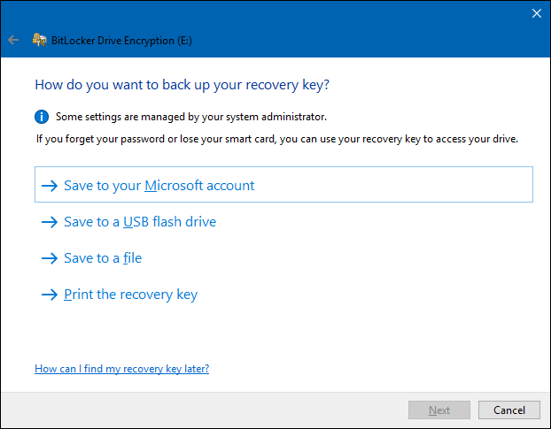Click arrow icon beside USB flash drive option

49,222
